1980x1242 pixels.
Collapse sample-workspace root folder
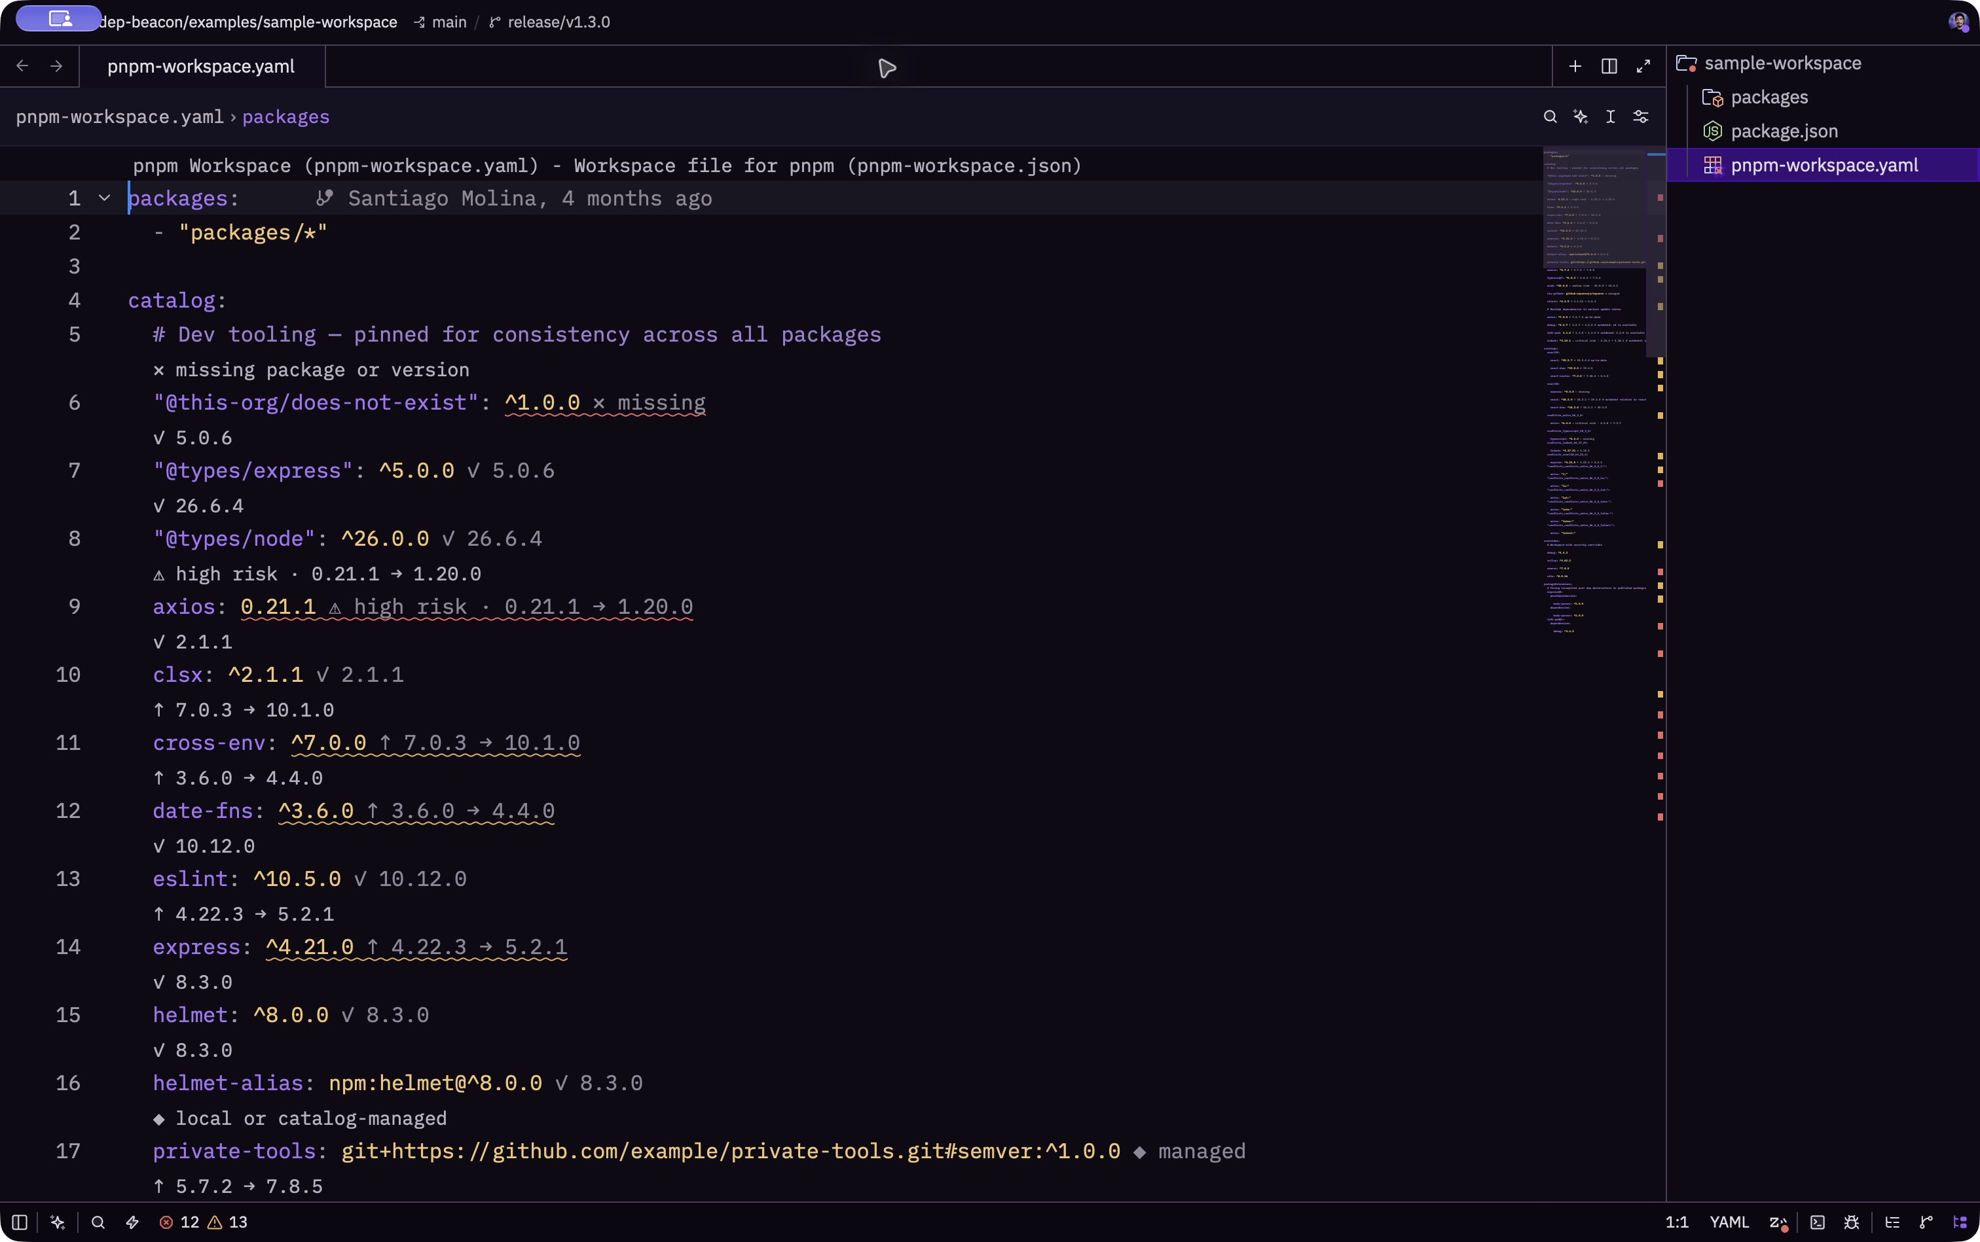(x=1823, y=63)
